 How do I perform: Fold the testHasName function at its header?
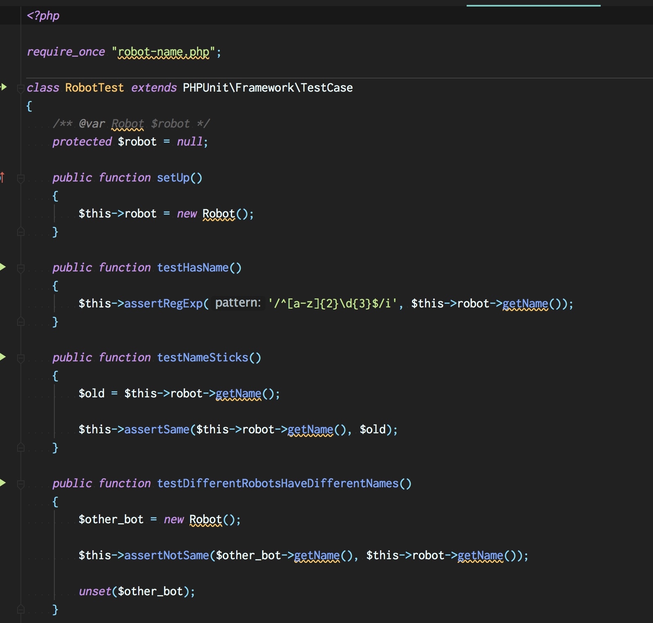tap(20, 268)
